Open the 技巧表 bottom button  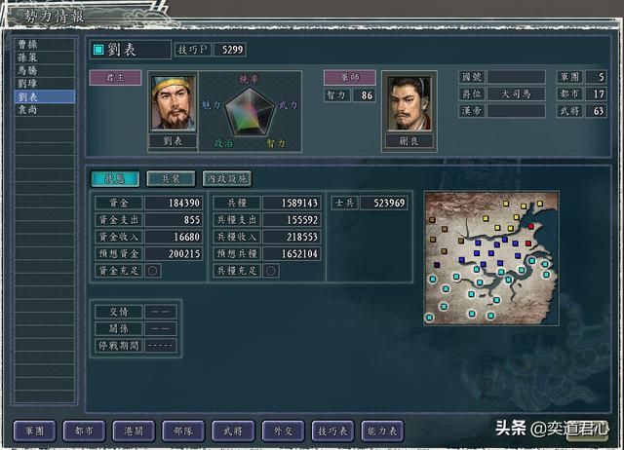pos(332,431)
